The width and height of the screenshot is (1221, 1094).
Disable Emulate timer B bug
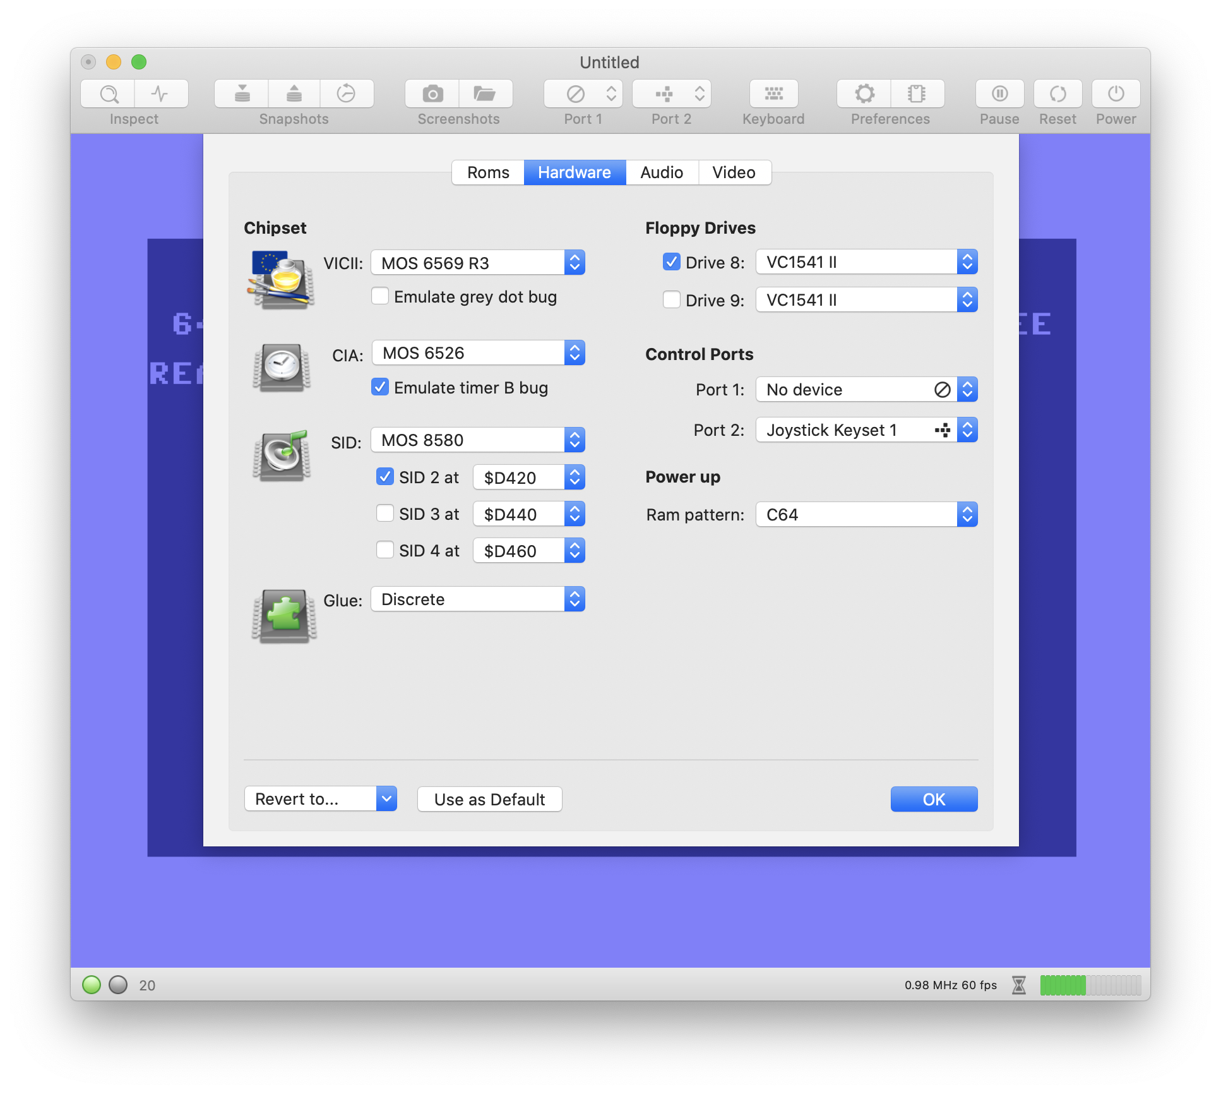[x=380, y=387]
